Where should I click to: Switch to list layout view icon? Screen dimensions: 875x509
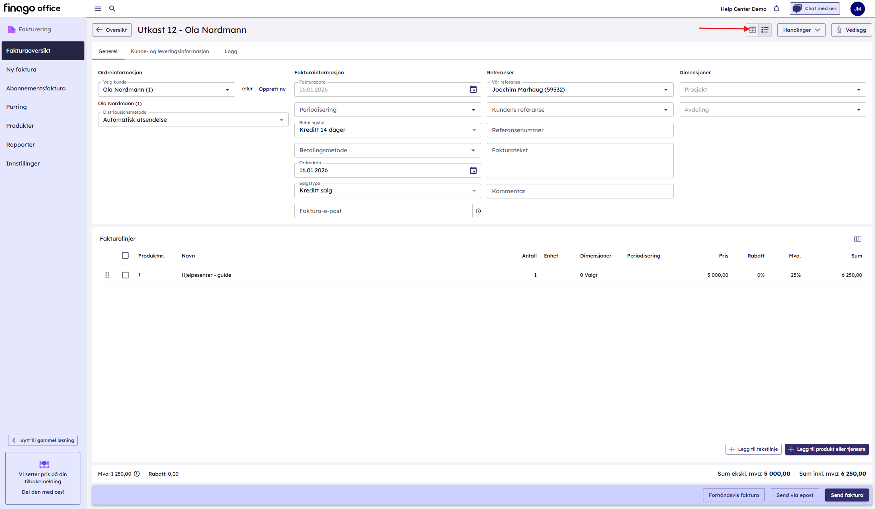click(765, 30)
